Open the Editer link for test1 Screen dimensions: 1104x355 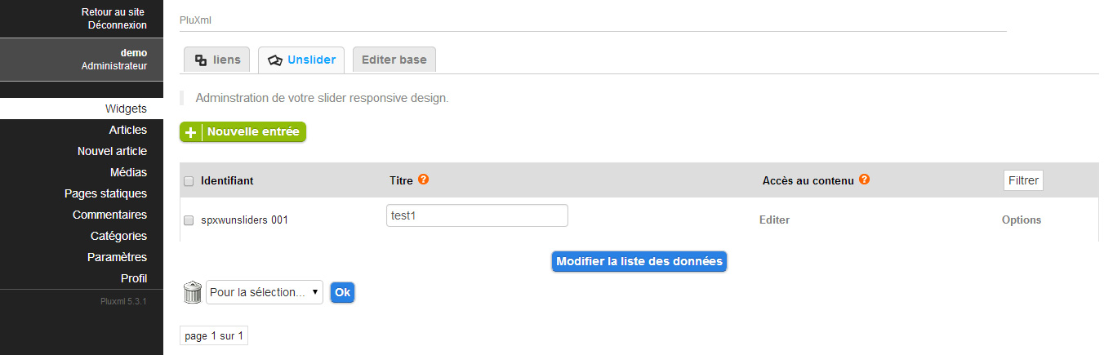[774, 220]
